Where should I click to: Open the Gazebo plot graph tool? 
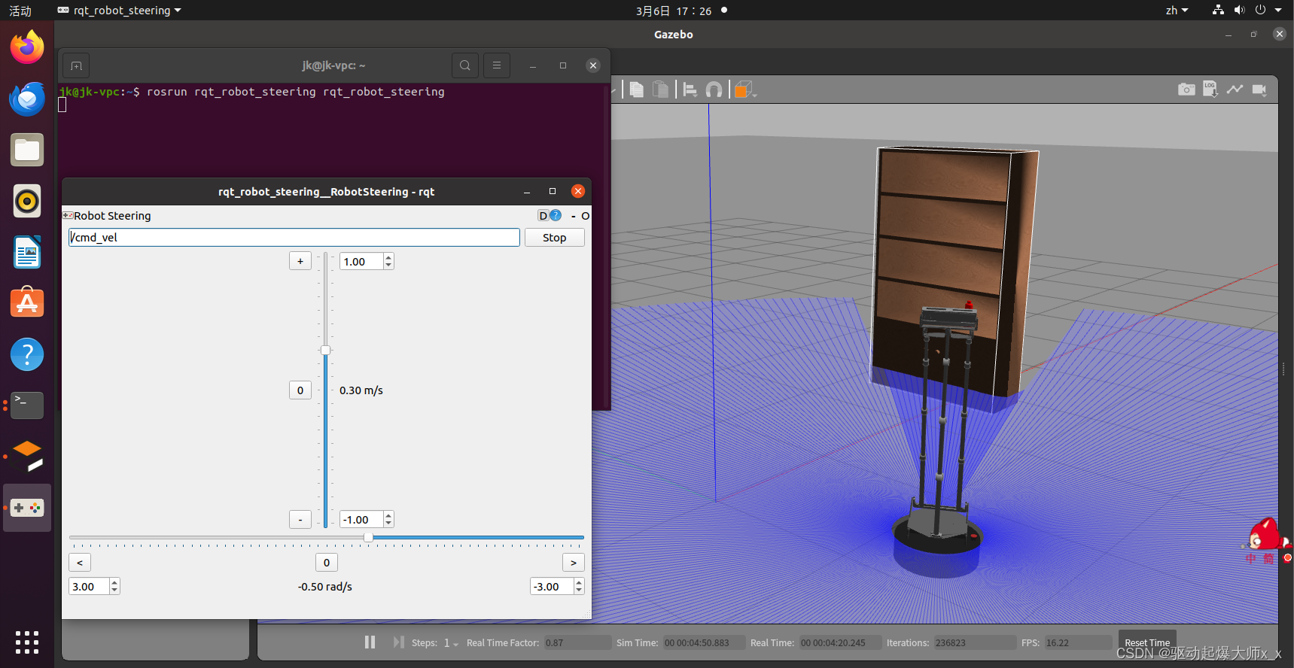pos(1235,89)
